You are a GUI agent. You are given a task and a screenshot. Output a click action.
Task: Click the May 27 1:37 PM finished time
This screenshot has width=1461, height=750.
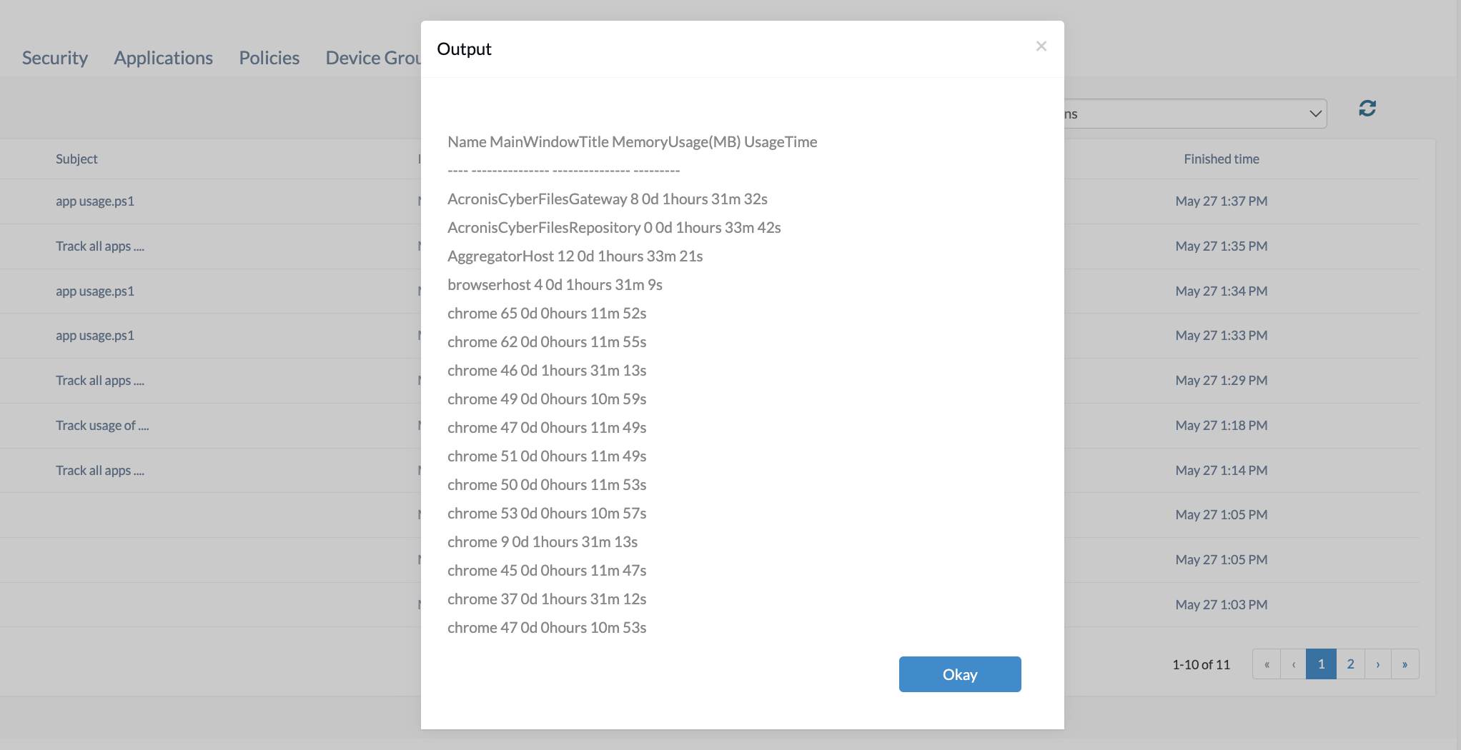(1221, 201)
